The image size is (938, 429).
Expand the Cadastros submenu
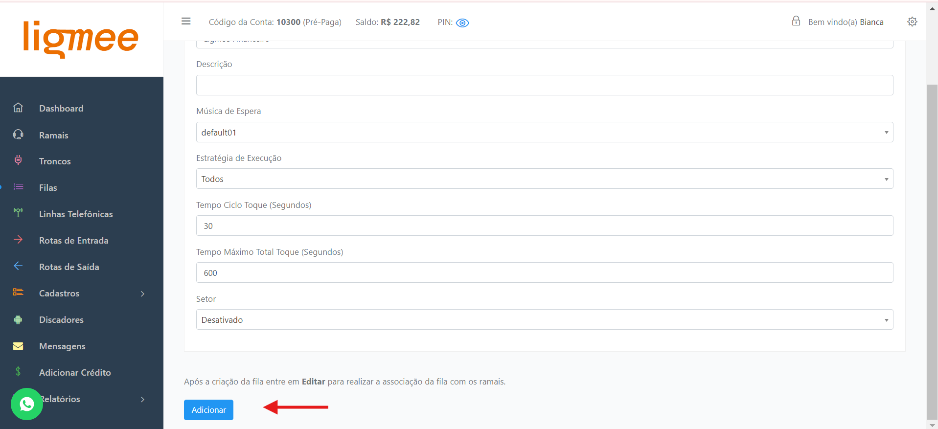(142, 294)
